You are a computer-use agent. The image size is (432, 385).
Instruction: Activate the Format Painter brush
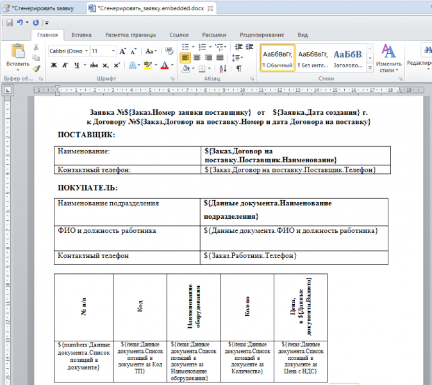click(x=36, y=68)
